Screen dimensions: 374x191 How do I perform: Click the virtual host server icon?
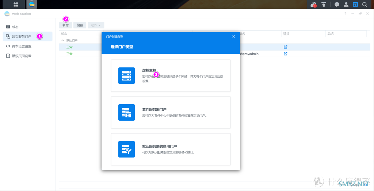coord(126,75)
